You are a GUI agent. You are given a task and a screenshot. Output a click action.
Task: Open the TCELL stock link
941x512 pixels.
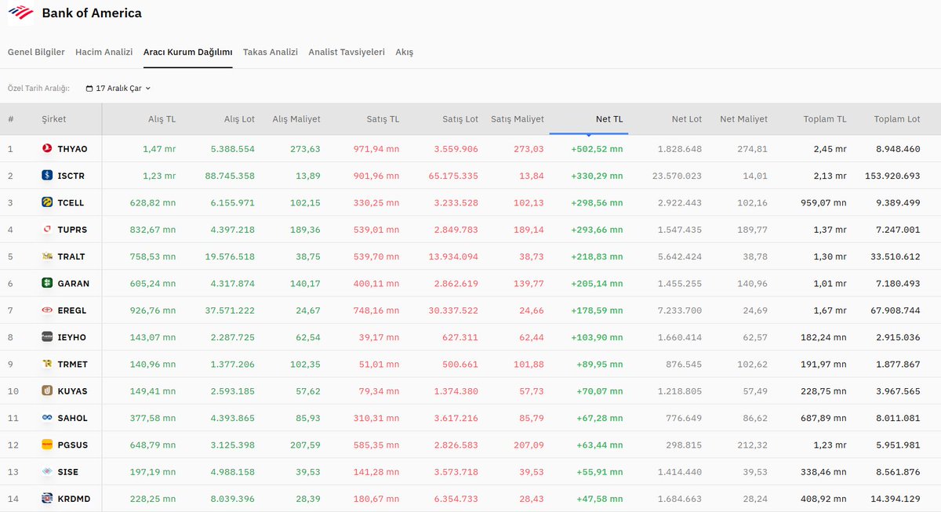point(71,203)
